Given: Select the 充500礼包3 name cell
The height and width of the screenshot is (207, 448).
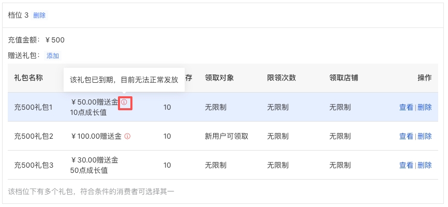Looking at the screenshot, I should coord(34,166).
